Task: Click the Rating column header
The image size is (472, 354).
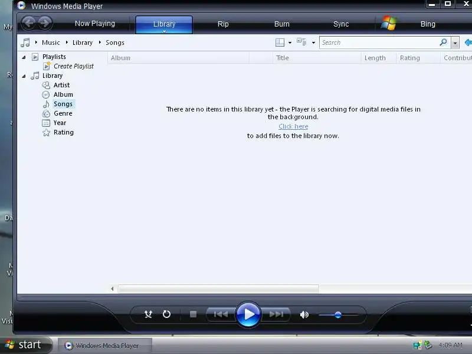Action: (x=418, y=58)
